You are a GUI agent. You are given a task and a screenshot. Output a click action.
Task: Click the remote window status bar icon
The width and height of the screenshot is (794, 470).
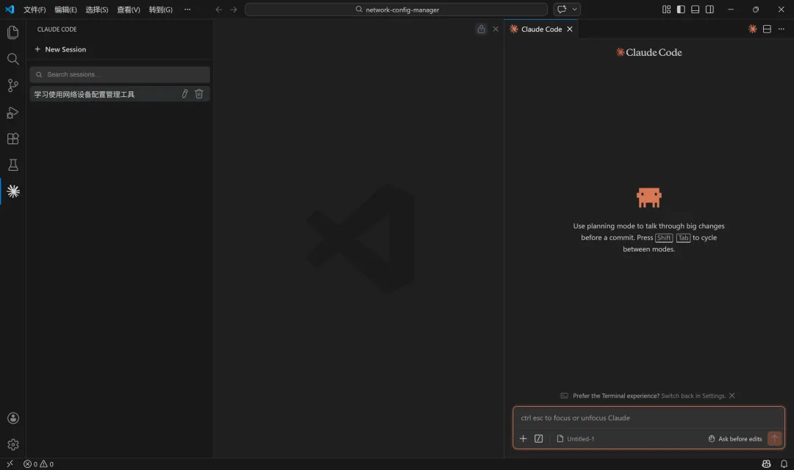tap(10, 463)
